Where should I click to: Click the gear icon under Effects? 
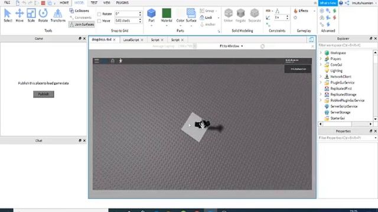coord(295,18)
